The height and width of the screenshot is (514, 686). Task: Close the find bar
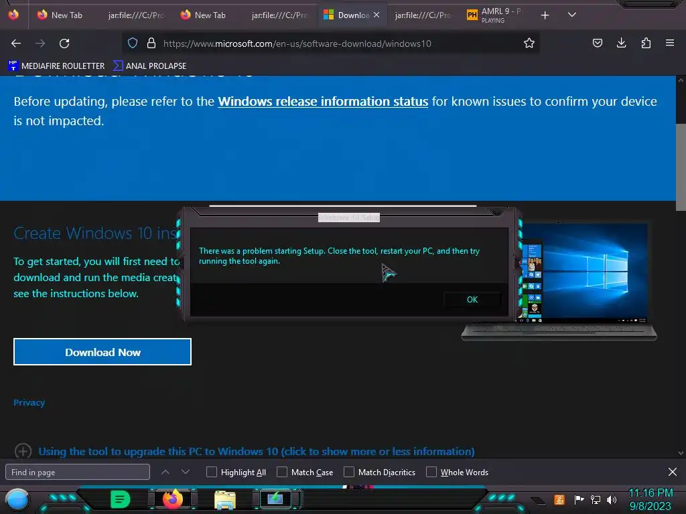click(673, 472)
